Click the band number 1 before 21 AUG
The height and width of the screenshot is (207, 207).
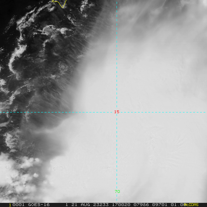click(x=67, y=205)
